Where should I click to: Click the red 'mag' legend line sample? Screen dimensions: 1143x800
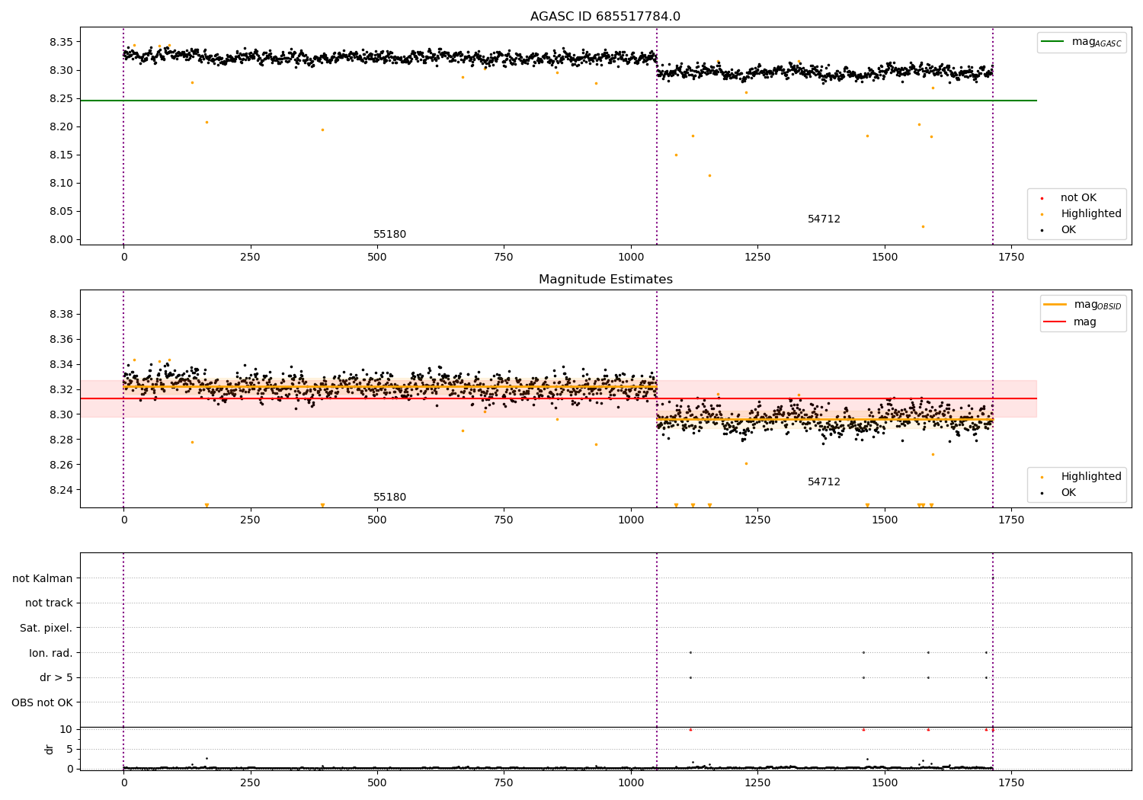point(1055,322)
